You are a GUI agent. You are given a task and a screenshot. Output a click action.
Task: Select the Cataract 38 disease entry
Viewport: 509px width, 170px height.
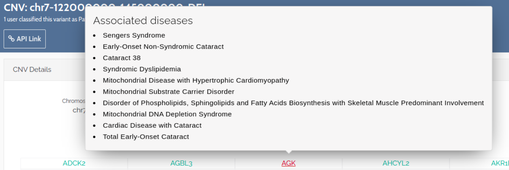[122, 58]
